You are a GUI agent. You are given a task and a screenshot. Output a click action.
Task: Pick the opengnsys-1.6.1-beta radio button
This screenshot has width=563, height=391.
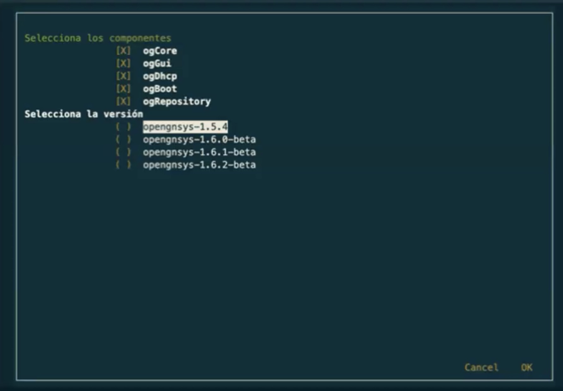pos(123,152)
